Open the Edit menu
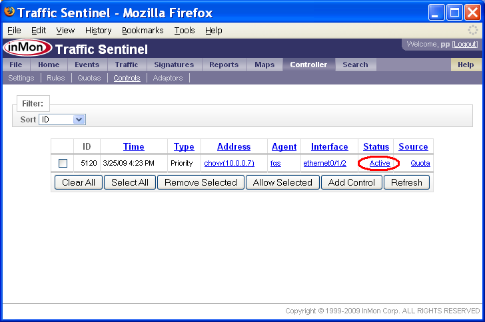The height and width of the screenshot is (322, 485). pos(39,31)
